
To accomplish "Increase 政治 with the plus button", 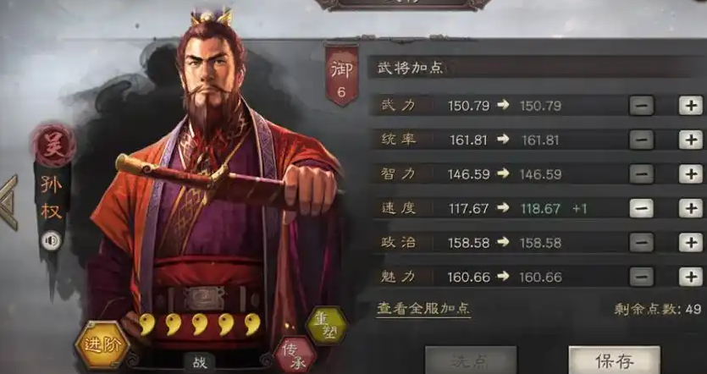I will (x=691, y=243).
